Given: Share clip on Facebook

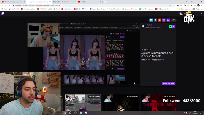Looking at the screenshot, I should (155, 20).
